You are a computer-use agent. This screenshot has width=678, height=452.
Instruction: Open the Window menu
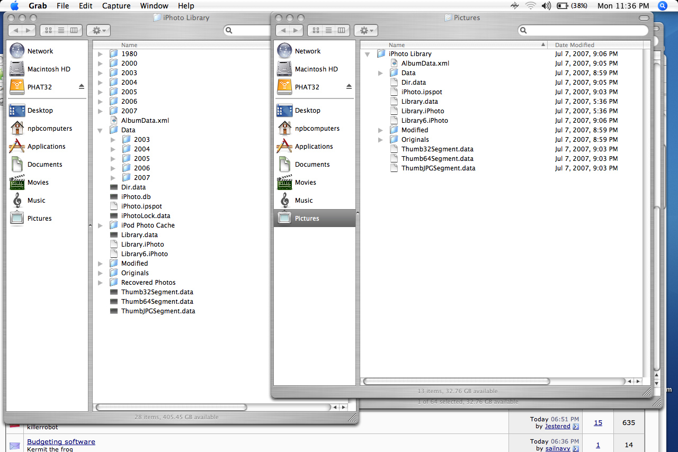pos(154,6)
